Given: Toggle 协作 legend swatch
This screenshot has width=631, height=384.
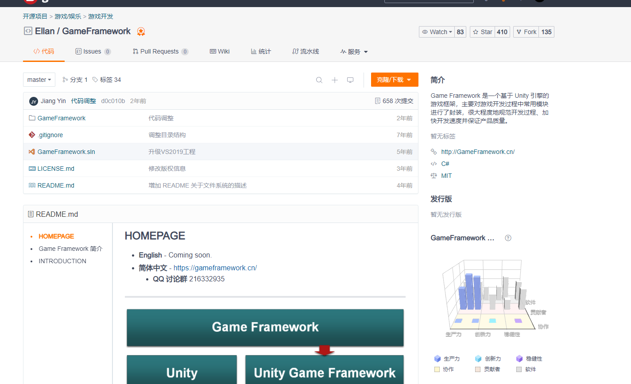Looking at the screenshot, I should (437, 369).
